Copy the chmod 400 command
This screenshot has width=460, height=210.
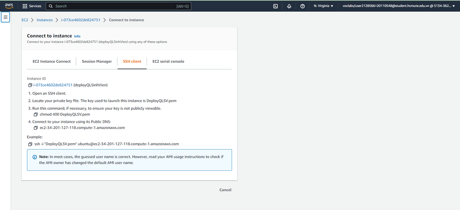36,115
